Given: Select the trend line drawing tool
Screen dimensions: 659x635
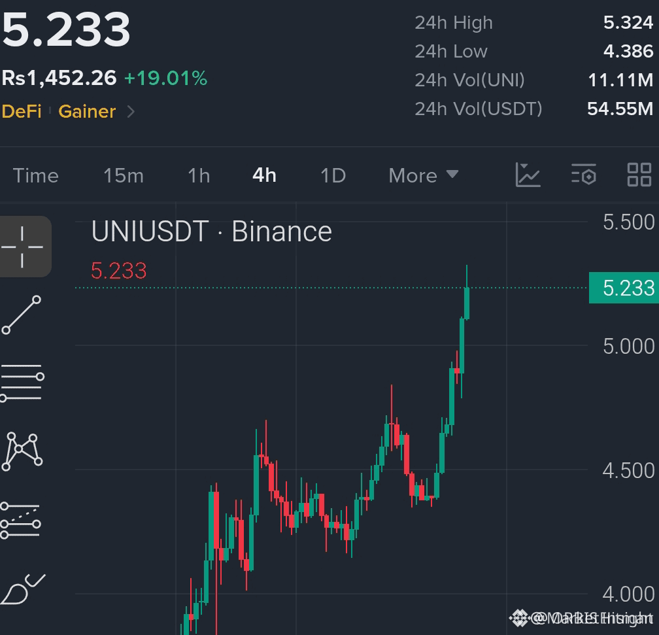Looking at the screenshot, I should coord(22,315).
